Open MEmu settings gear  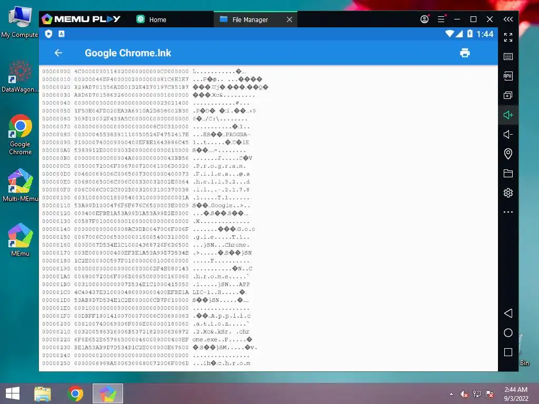coord(508,193)
